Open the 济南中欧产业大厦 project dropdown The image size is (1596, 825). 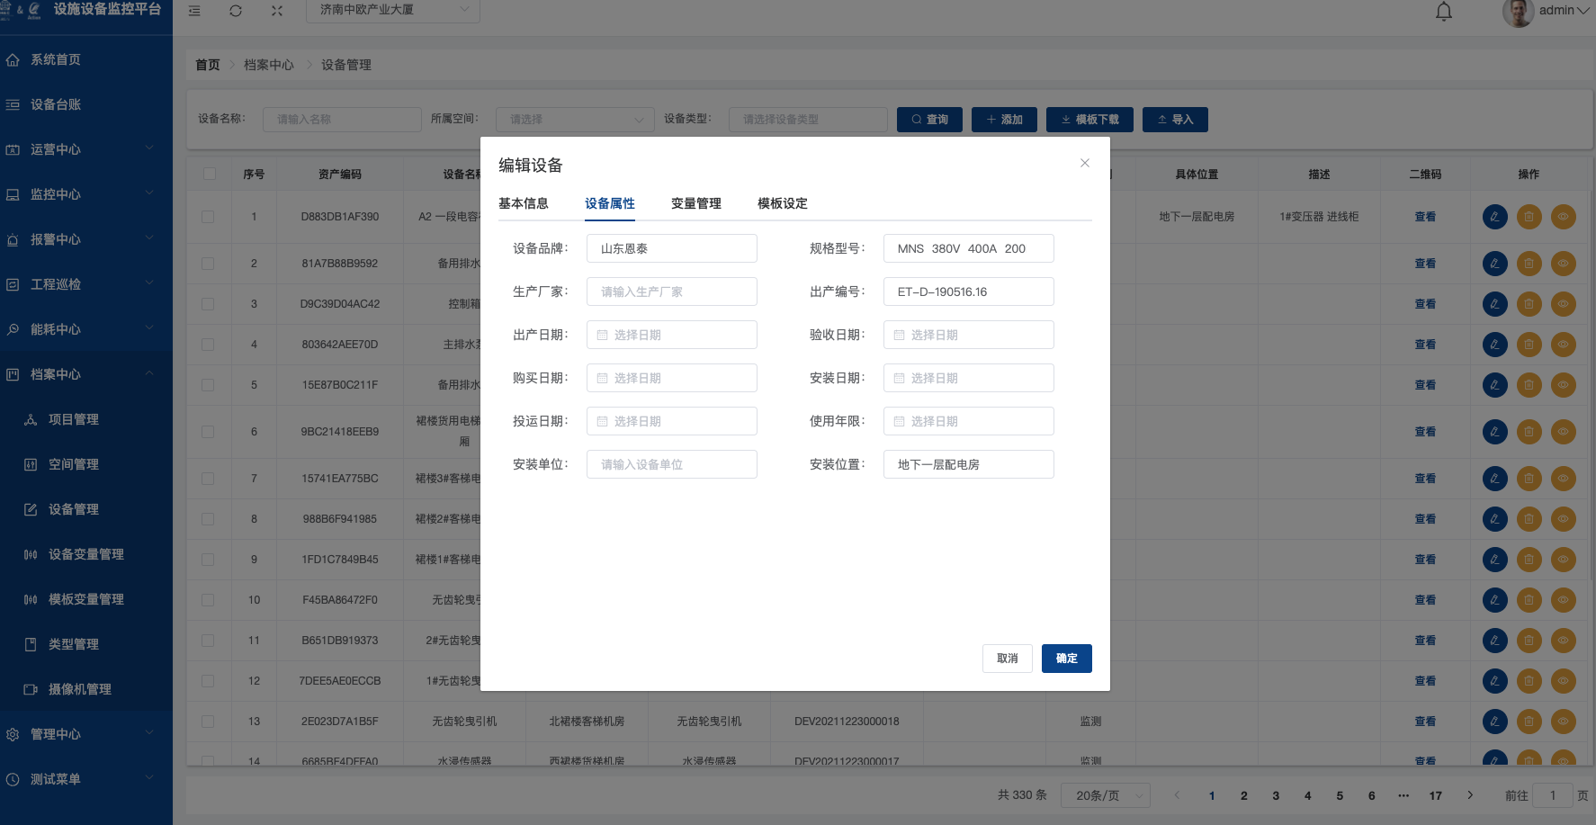(x=392, y=10)
